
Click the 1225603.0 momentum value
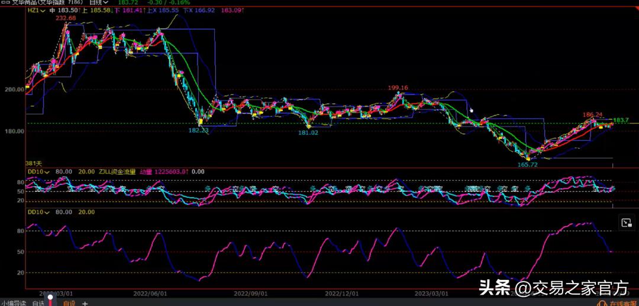click(171, 172)
